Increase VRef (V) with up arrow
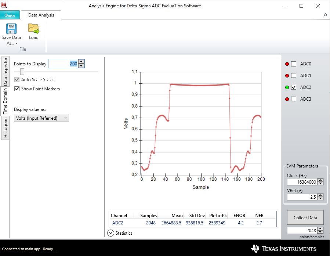This screenshot has height=256, width=330. 320,195
